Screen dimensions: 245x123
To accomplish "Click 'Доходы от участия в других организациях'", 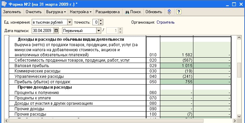I will [54, 103].
